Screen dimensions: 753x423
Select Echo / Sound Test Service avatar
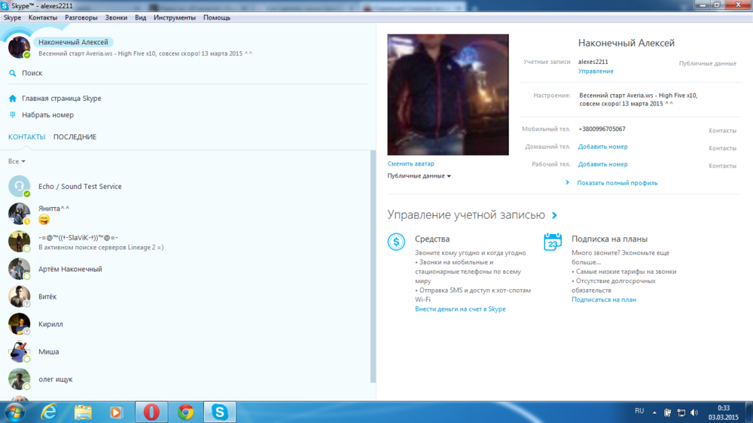coord(20,187)
